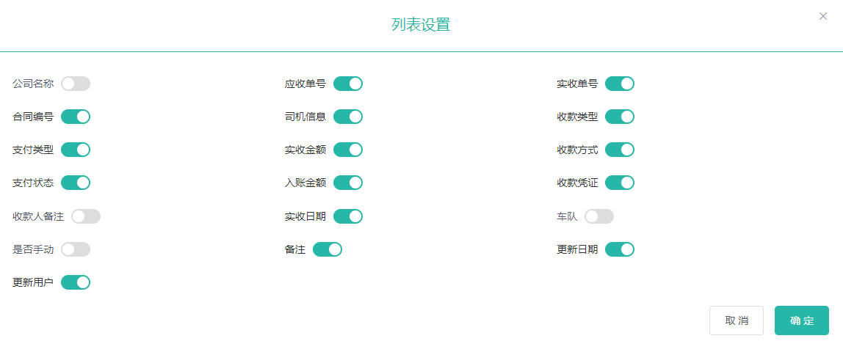
Task: Switch off the 支付状态 toggle
Action: tap(76, 183)
